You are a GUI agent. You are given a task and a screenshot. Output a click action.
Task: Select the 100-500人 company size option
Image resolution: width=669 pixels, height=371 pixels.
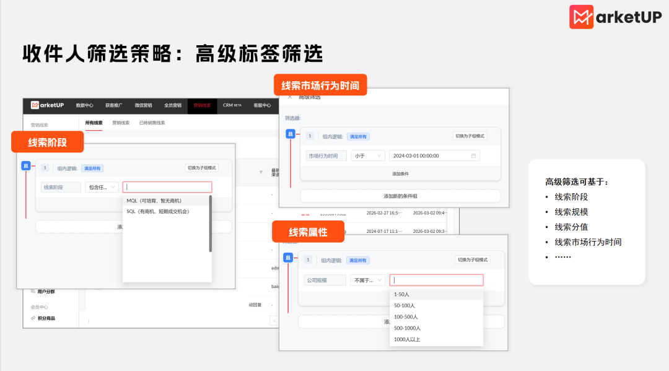coord(406,316)
